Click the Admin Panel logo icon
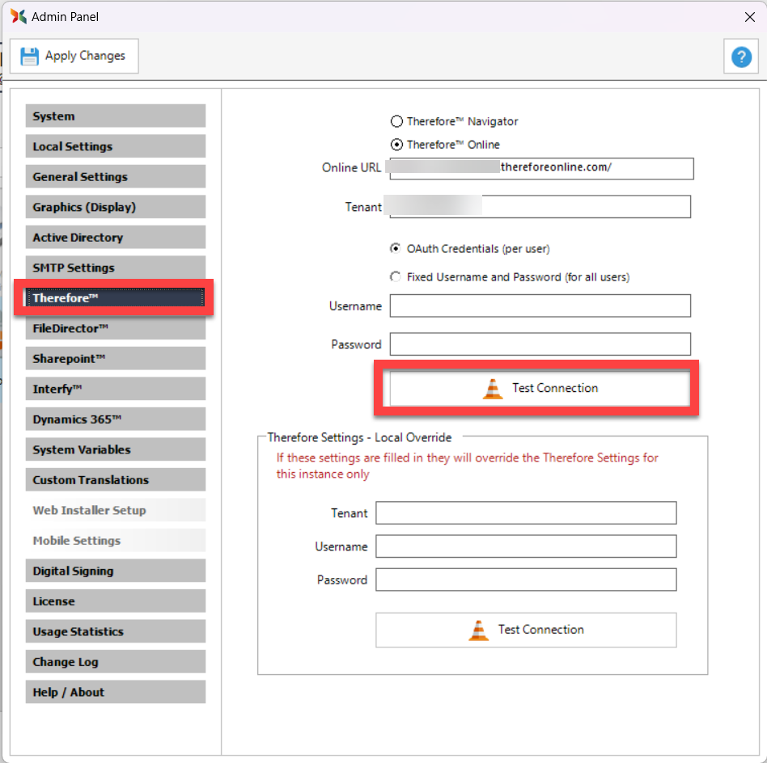 pyautogui.click(x=19, y=16)
